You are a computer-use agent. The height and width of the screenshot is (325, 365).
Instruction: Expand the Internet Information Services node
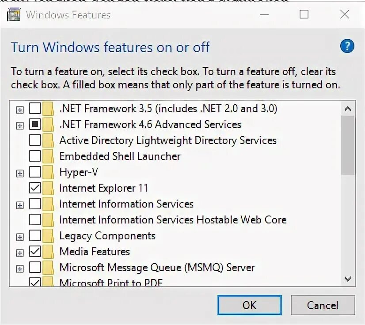20,205
